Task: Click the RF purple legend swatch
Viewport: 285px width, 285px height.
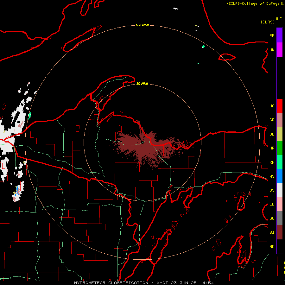Action: click(x=280, y=35)
